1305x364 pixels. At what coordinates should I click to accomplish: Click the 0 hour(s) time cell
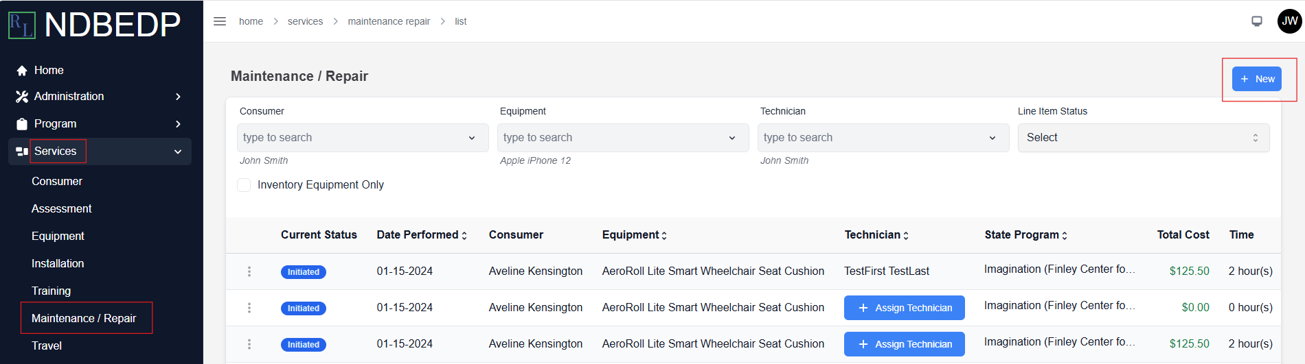[1250, 308]
